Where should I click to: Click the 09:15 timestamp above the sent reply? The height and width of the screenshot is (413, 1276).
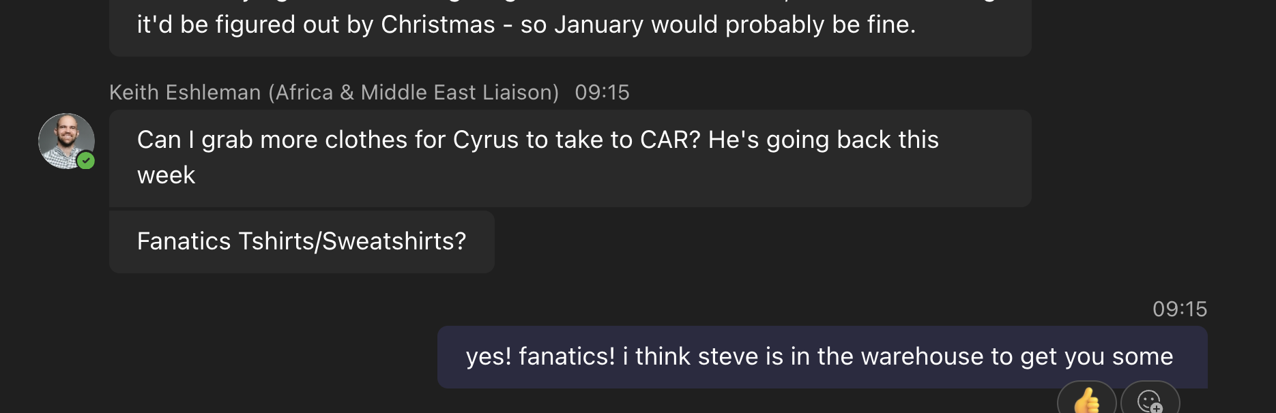pos(1179,309)
